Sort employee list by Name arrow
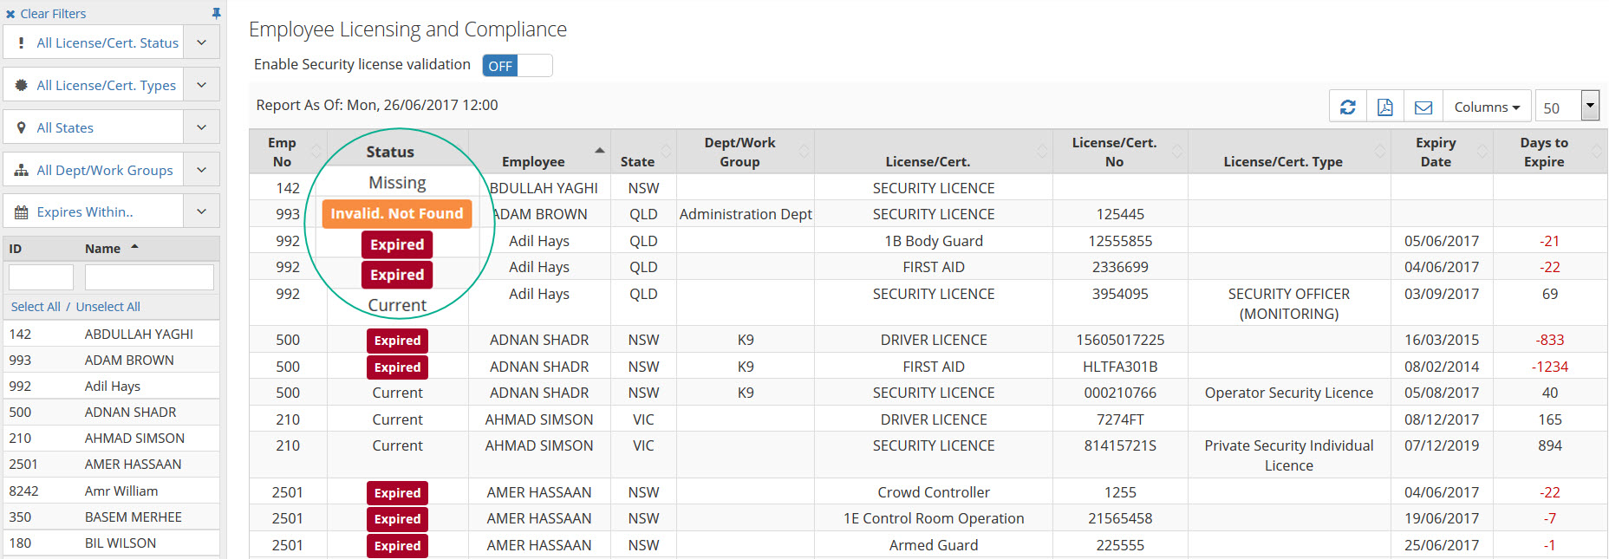The height and width of the screenshot is (559, 1609). 134,247
